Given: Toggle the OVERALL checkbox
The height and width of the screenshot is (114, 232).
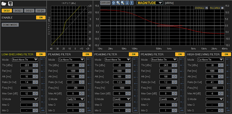Looking at the screenshot, I should pyautogui.click(x=207, y=8).
